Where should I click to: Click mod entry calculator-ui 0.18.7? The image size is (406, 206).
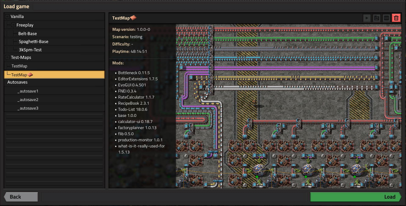(135, 121)
